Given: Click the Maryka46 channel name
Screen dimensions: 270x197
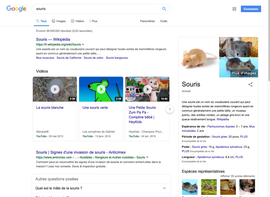Looking at the screenshot, I should click(42, 132).
